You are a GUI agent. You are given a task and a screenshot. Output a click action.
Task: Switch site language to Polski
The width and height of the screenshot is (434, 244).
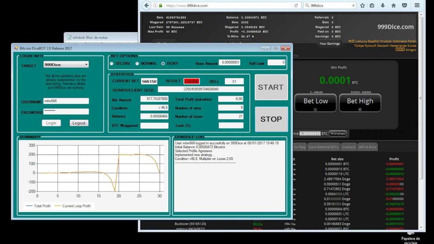click(x=412, y=41)
